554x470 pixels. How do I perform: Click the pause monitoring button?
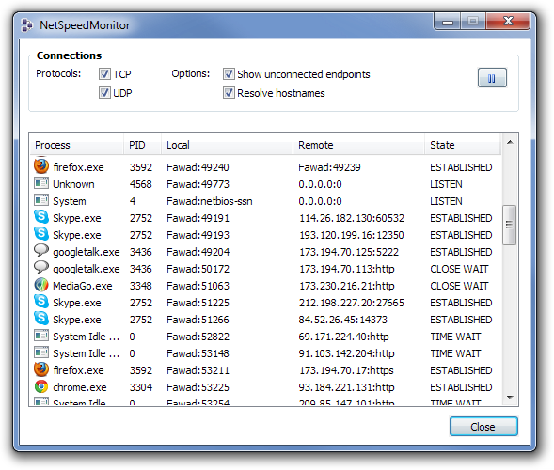tap(492, 78)
